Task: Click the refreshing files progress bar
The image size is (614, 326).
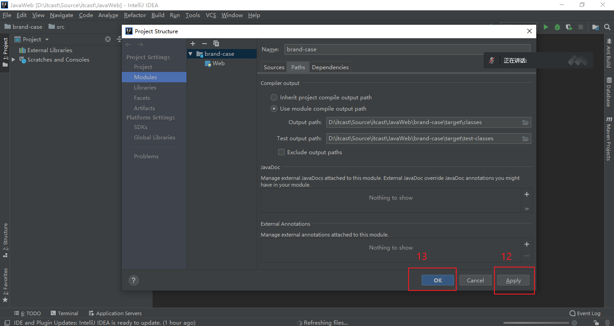Action: click(536, 323)
